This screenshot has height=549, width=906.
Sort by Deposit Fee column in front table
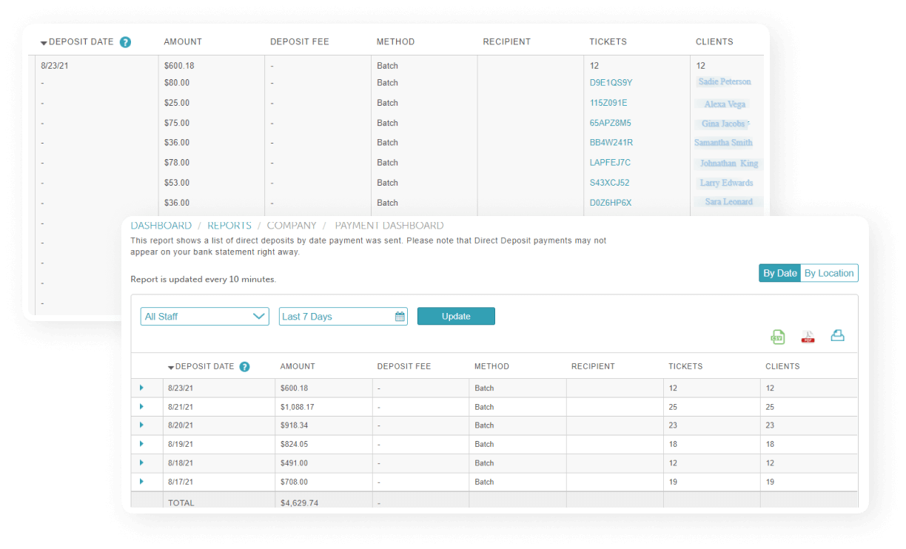pos(403,366)
